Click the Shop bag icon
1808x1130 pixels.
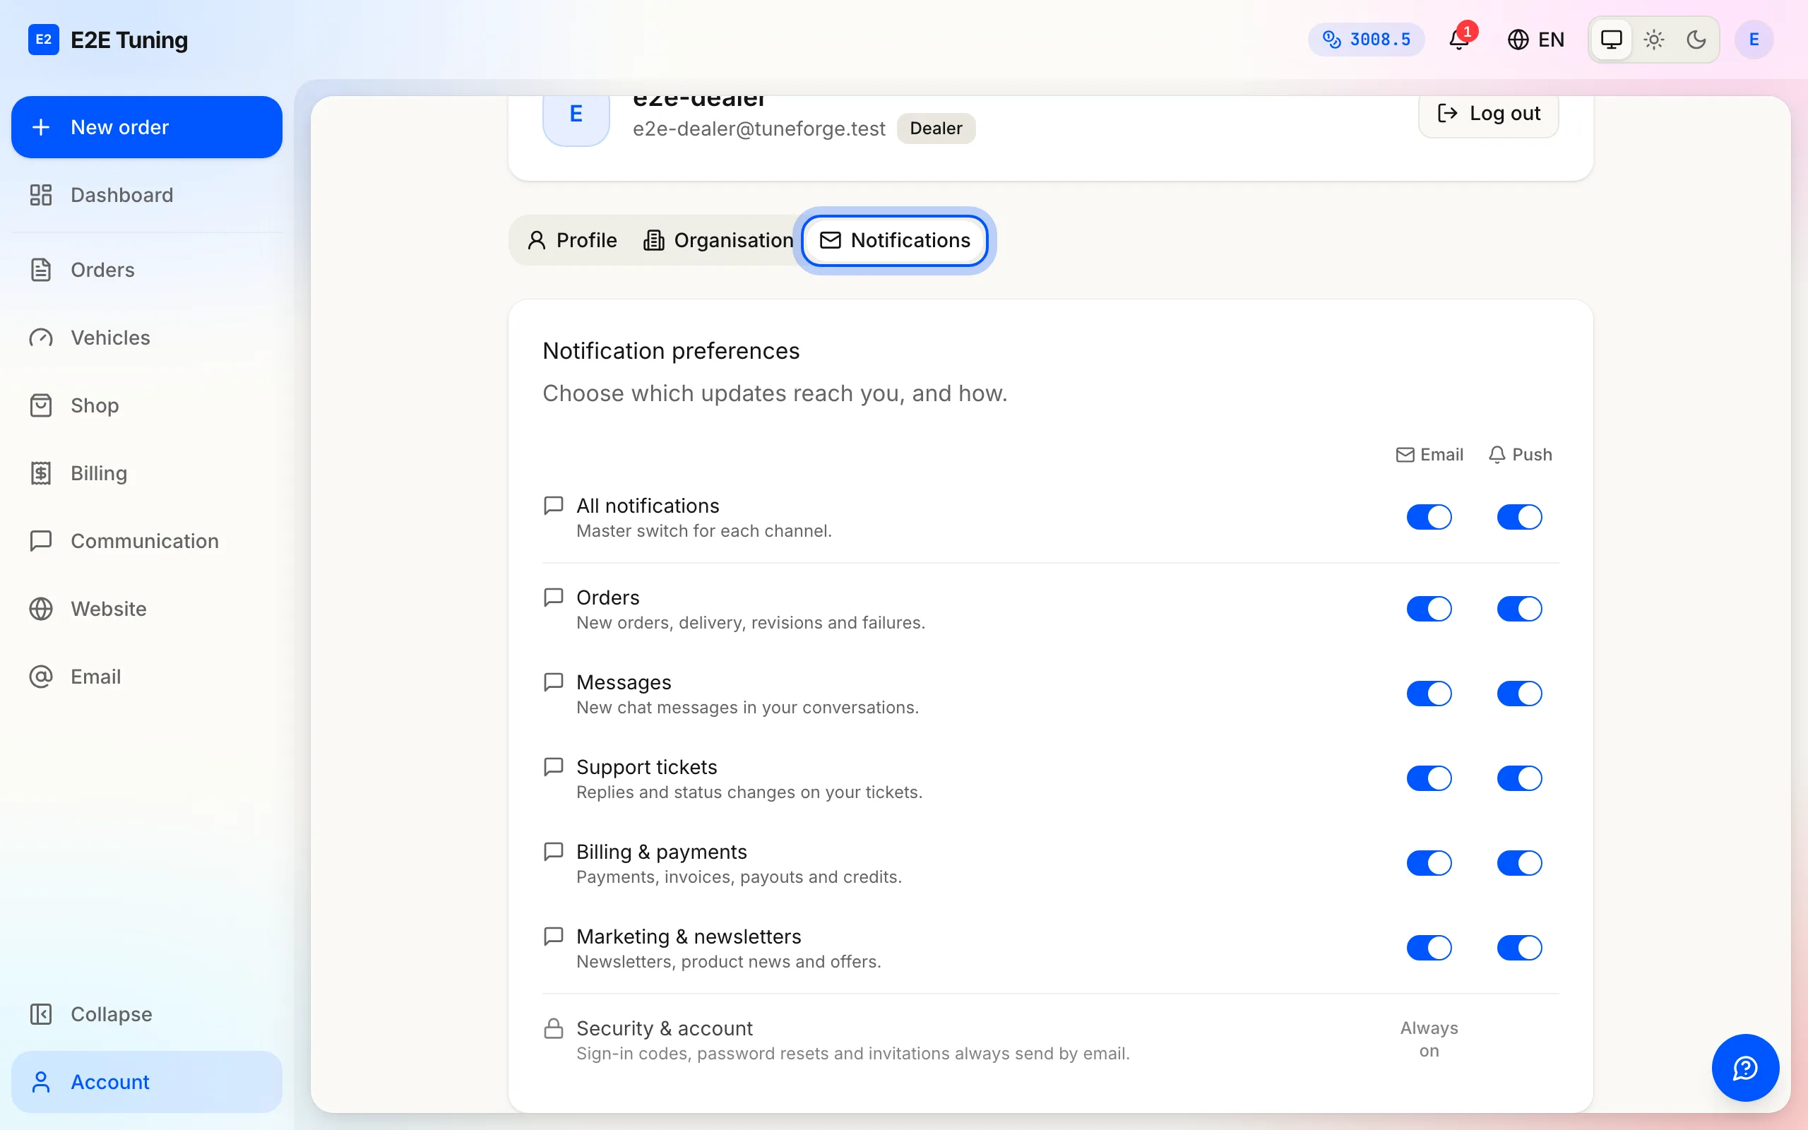click(40, 405)
